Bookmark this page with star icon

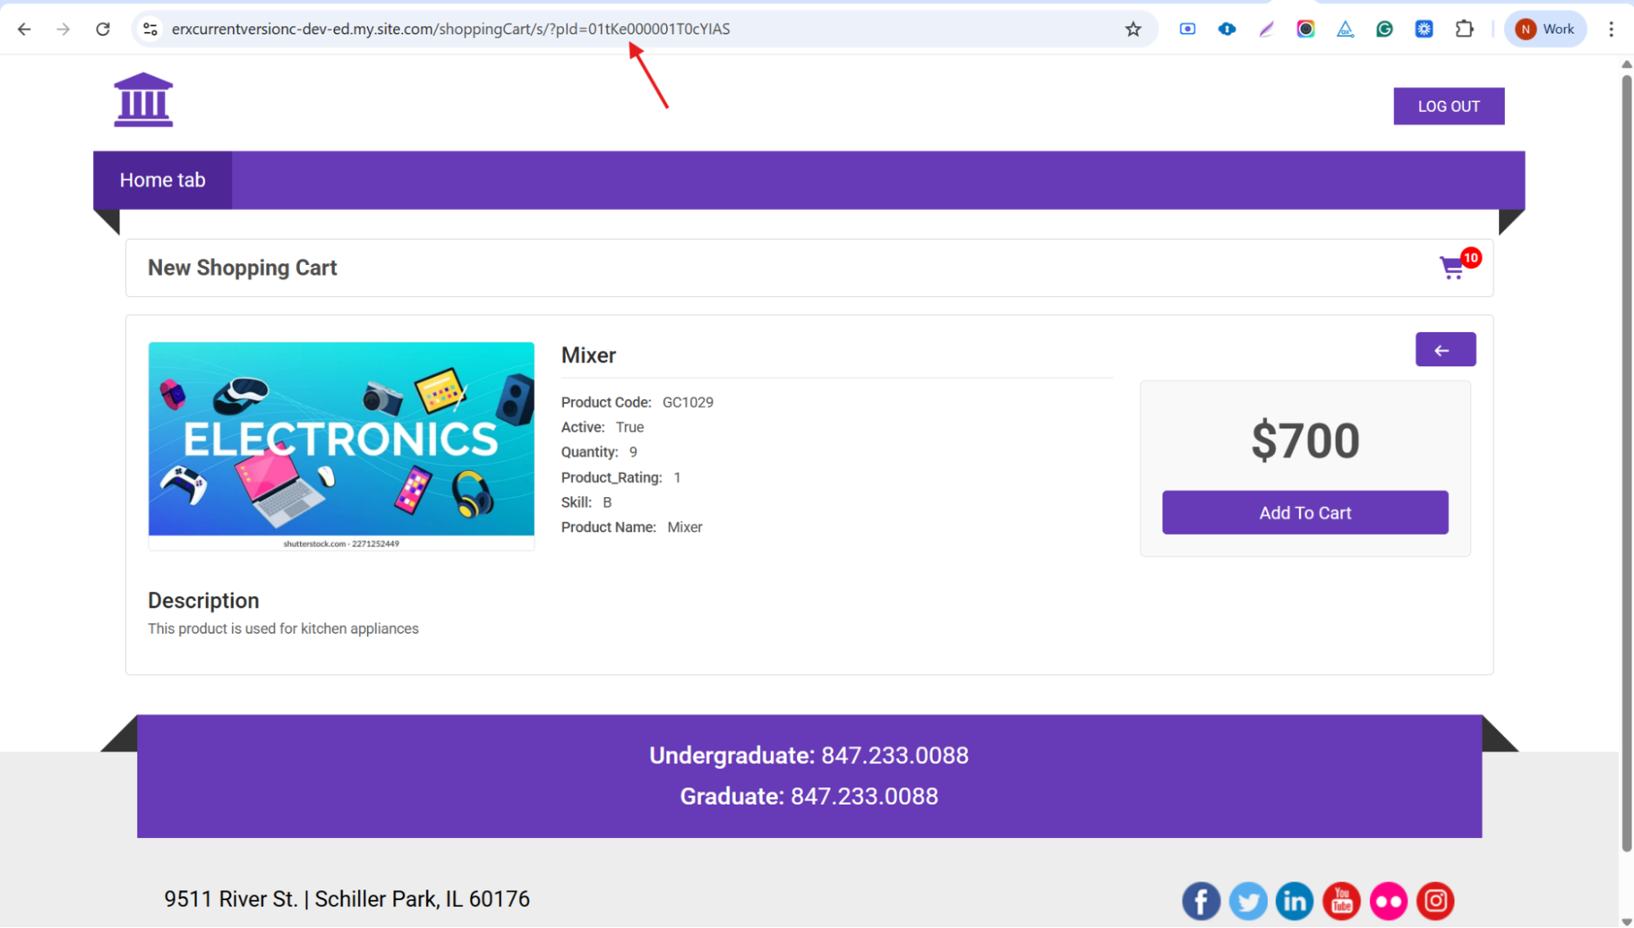coord(1133,29)
